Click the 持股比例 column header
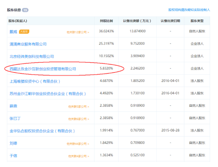 (x=106, y=21)
